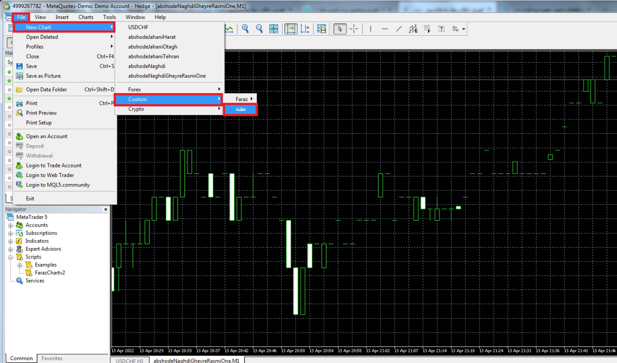
Task: Click the line chart icon in the toolbar
Action: coord(229,29)
